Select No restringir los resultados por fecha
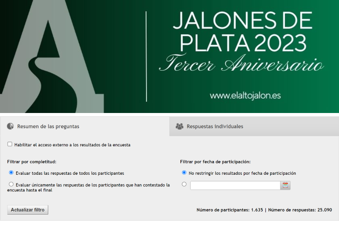The height and width of the screenshot is (226, 339). [184, 173]
